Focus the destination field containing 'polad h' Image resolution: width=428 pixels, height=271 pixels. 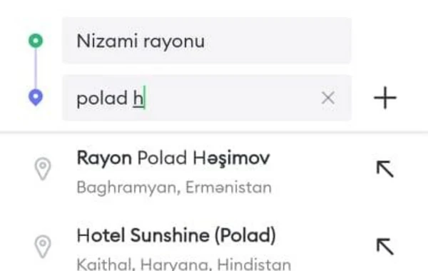[x=207, y=98]
